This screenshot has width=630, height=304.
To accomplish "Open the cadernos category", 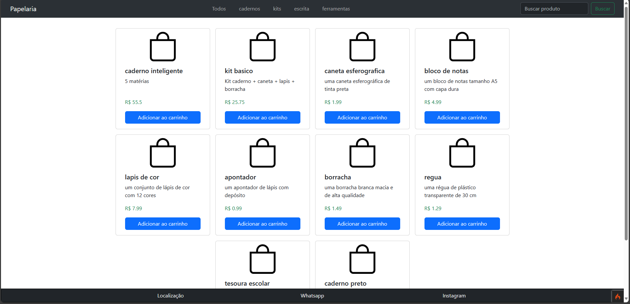I will tap(249, 9).
